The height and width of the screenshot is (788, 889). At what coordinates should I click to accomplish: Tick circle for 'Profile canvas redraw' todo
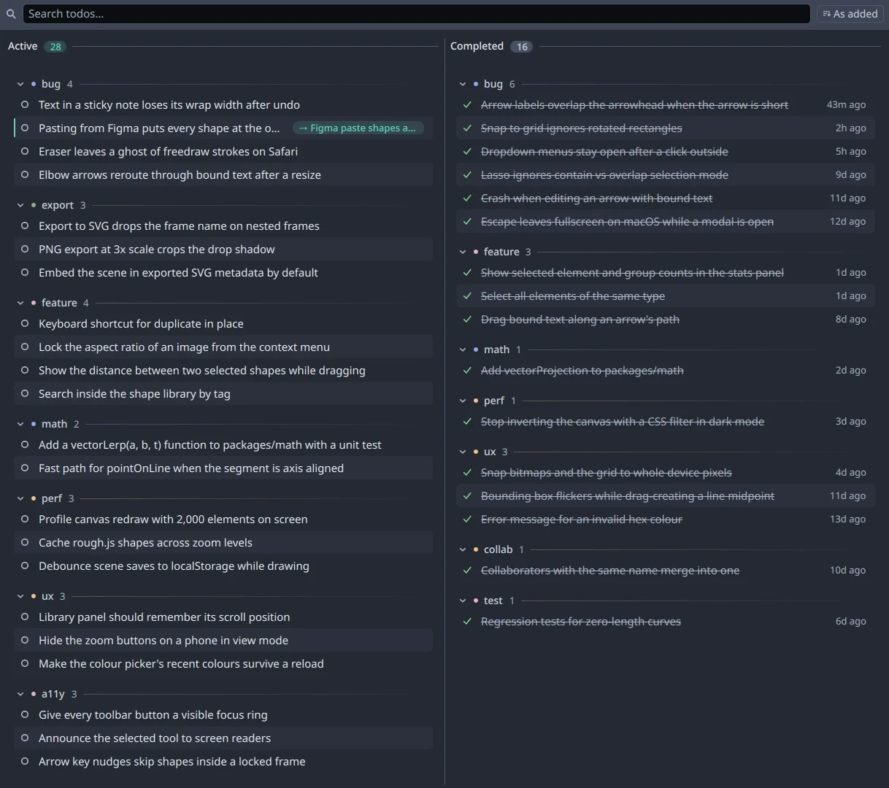[x=25, y=519]
